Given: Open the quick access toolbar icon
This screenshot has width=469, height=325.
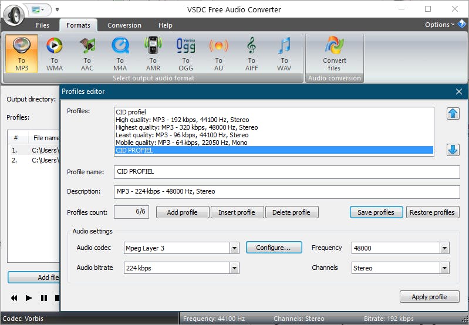Looking at the screenshot, I should tap(38, 10).
